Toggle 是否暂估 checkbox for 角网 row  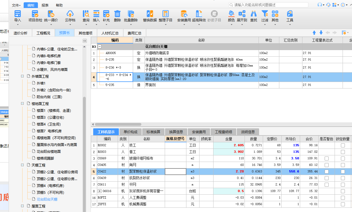click(x=327, y=165)
